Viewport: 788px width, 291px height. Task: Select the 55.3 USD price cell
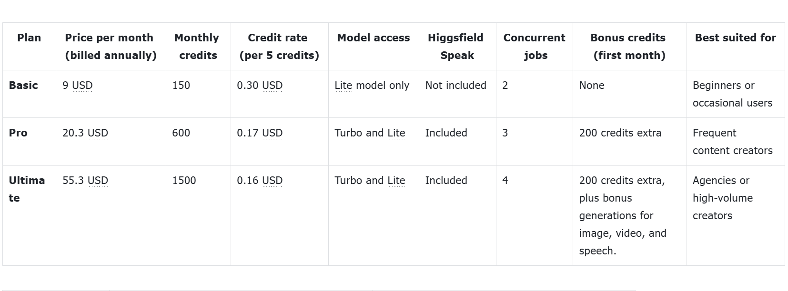85,180
